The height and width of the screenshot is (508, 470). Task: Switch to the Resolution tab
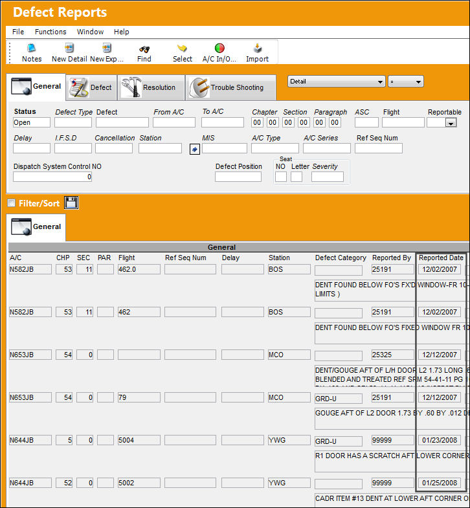[151, 87]
